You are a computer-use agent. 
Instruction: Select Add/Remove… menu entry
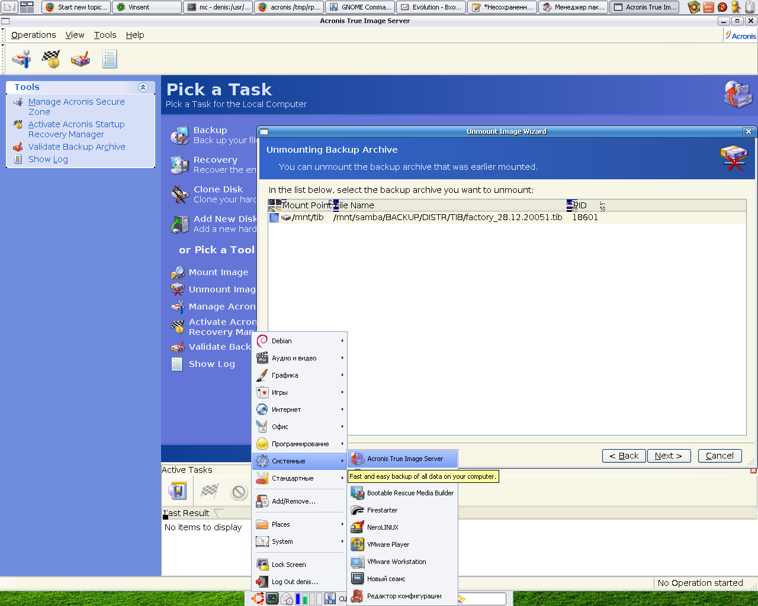pyautogui.click(x=300, y=501)
